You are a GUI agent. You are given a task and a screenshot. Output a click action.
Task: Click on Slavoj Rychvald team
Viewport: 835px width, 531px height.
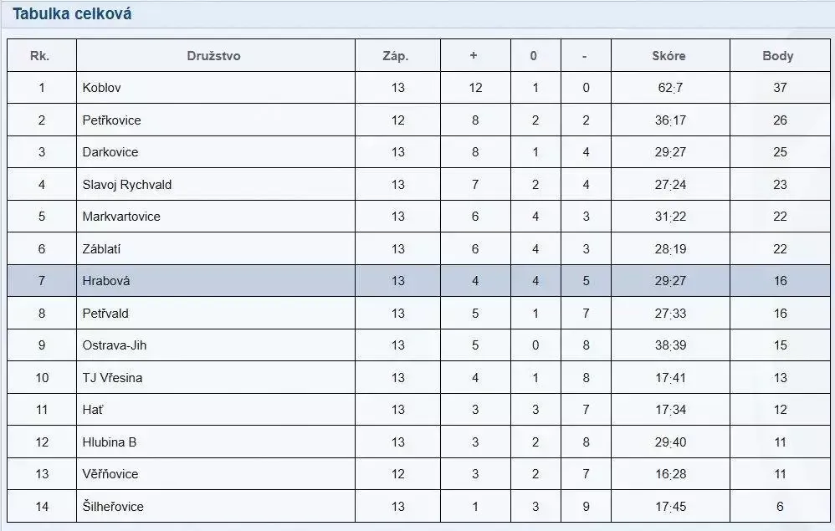(127, 185)
